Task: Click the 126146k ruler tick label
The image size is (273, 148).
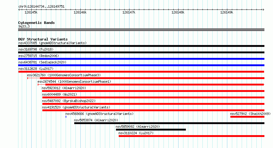Action: point(80,12)
